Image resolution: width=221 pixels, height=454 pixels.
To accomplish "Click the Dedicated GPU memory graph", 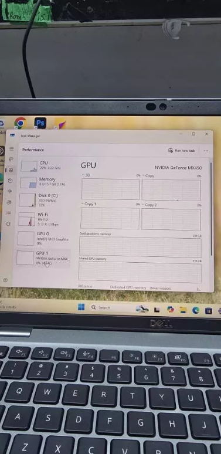I will 140,247.
